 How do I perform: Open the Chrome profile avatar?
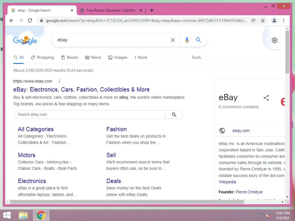[274, 20]
